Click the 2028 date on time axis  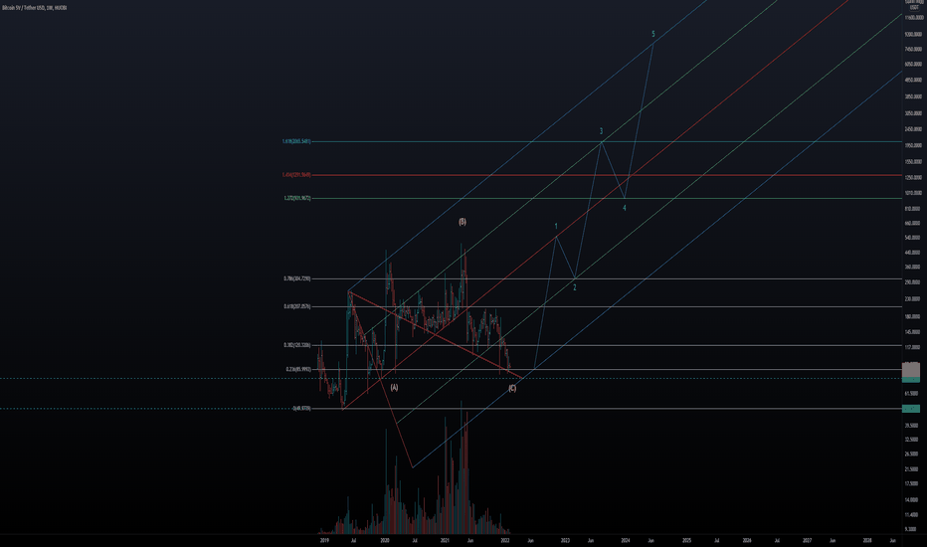pos(867,540)
